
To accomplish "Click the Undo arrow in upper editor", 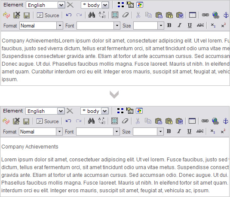I will coord(69,15).
